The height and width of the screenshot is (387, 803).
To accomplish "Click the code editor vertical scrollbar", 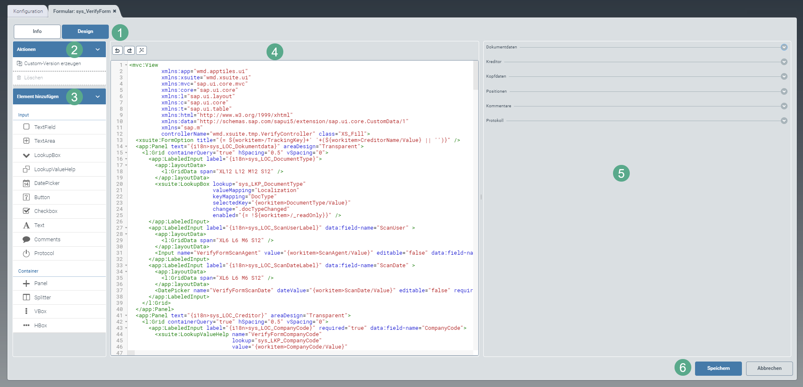I will (475, 75).
